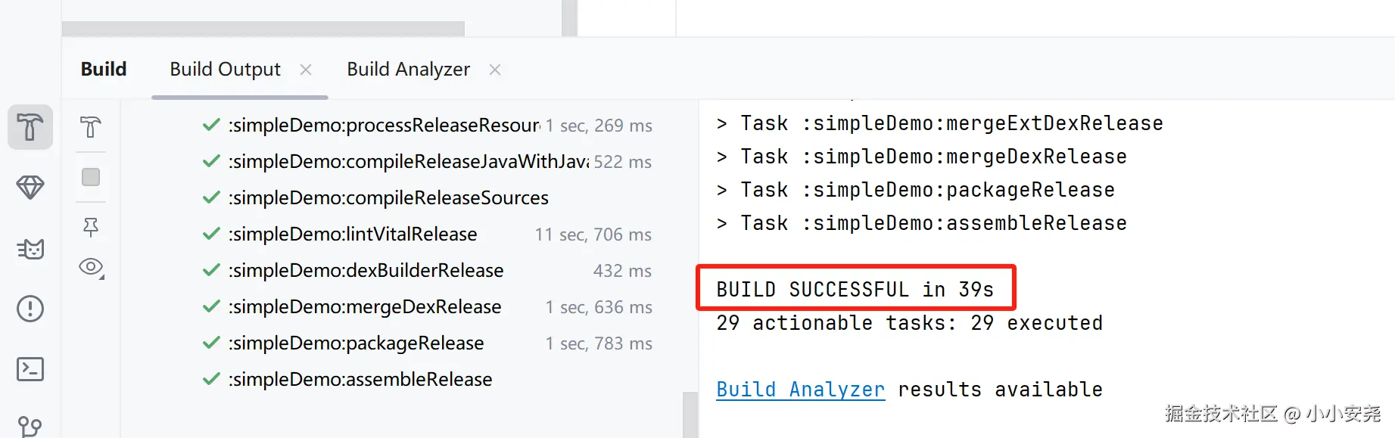The image size is (1395, 438).
Task: Open the Logcat cat icon
Action: tap(30, 249)
